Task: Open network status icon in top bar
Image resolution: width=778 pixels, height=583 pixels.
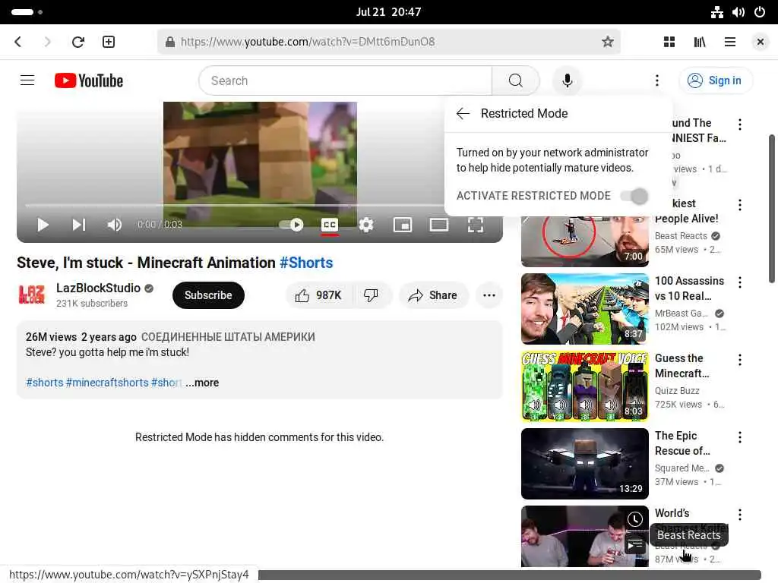Action: (x=717, y=12)
